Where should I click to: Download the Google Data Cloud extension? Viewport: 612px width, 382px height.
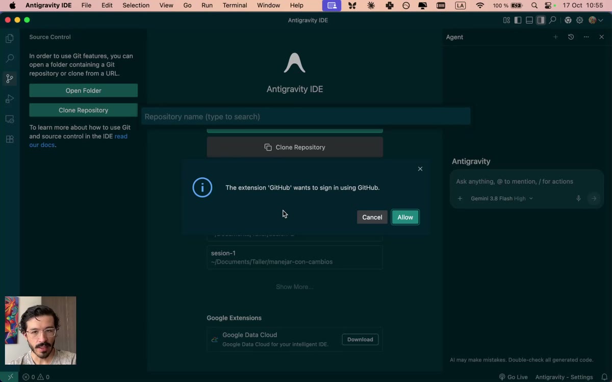[x=360, y=340]
